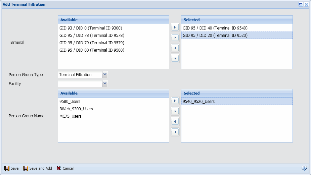Open the Facility dropdown arrow
This screenshot has width=311, height=175.
click(105, 83)
